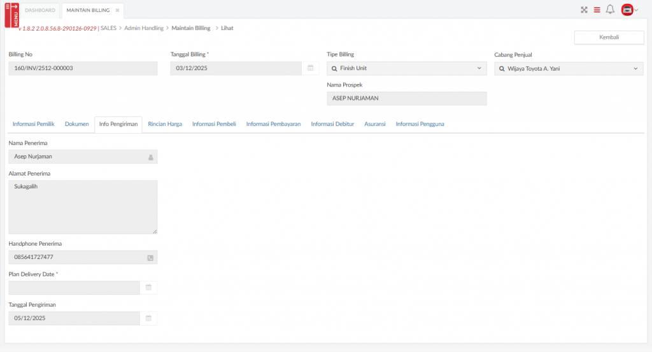Open the Tanggal Pengiriman calendar icon
This screenshot has width=652, height=352.
tap(148, 318)
